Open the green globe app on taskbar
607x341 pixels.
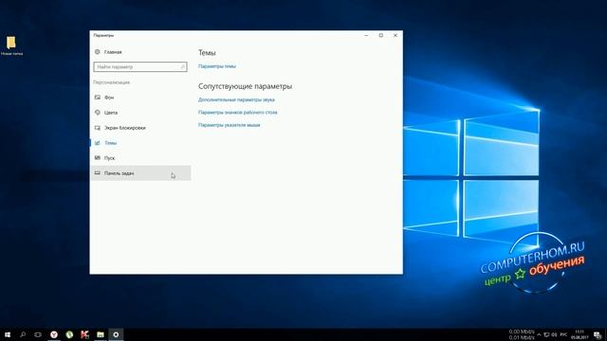click(69, 334)
